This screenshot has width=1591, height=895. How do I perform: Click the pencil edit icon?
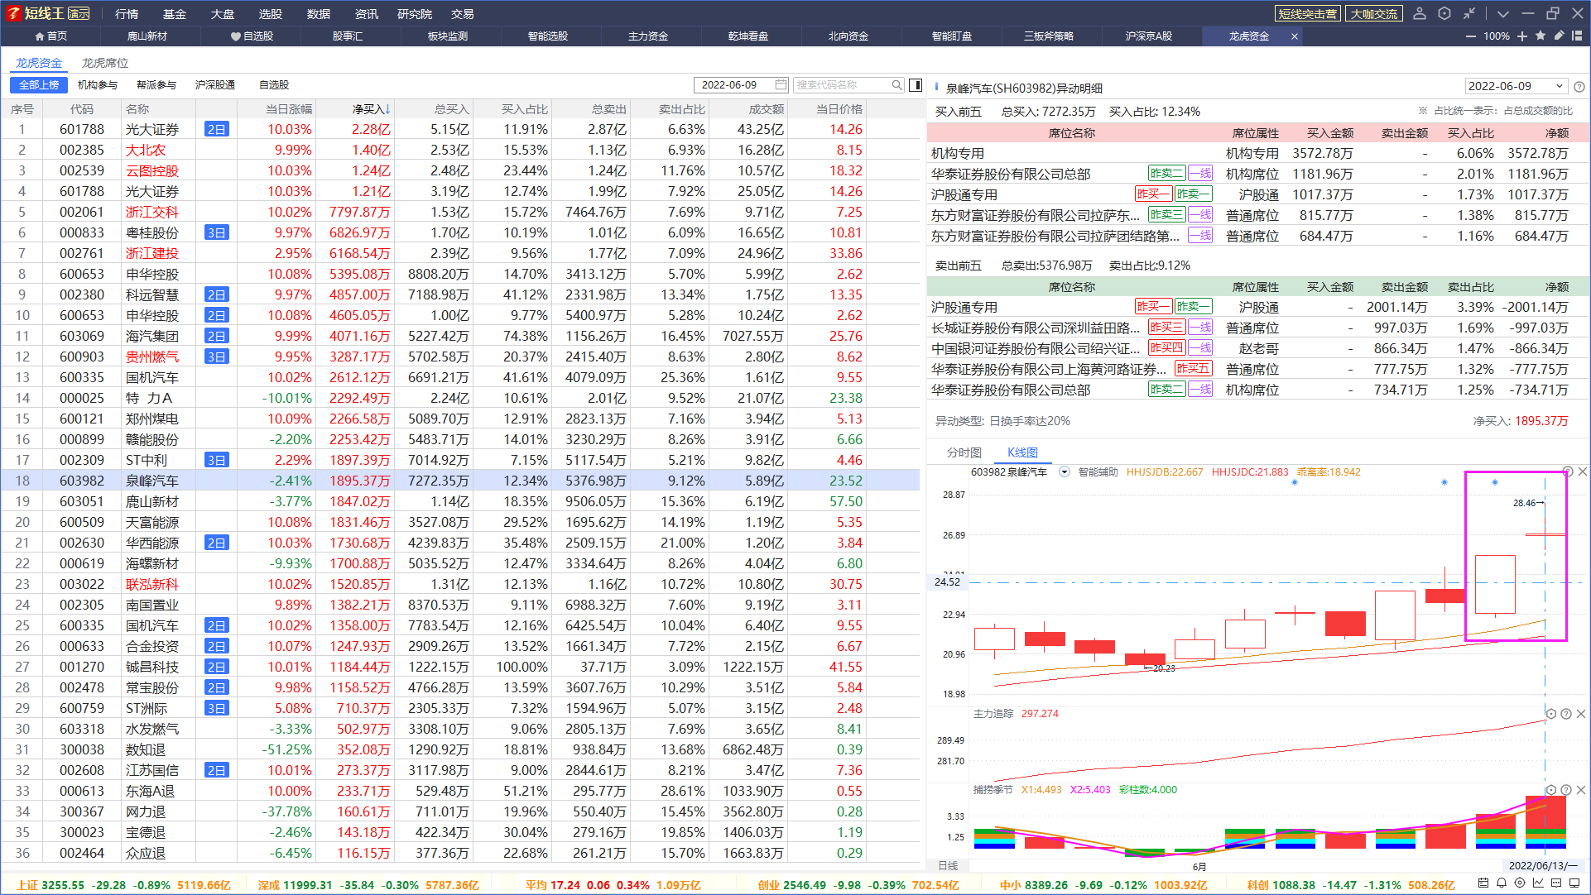[1559, 36]
